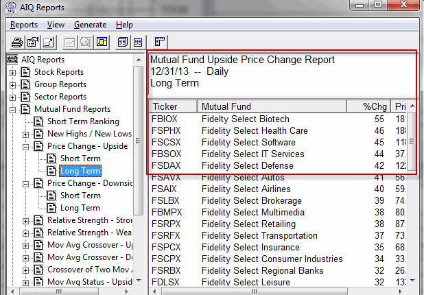424x295 pixels.
Task: Click the greyed-out chat bubbles toolbar icon
Action: [86, 42]
